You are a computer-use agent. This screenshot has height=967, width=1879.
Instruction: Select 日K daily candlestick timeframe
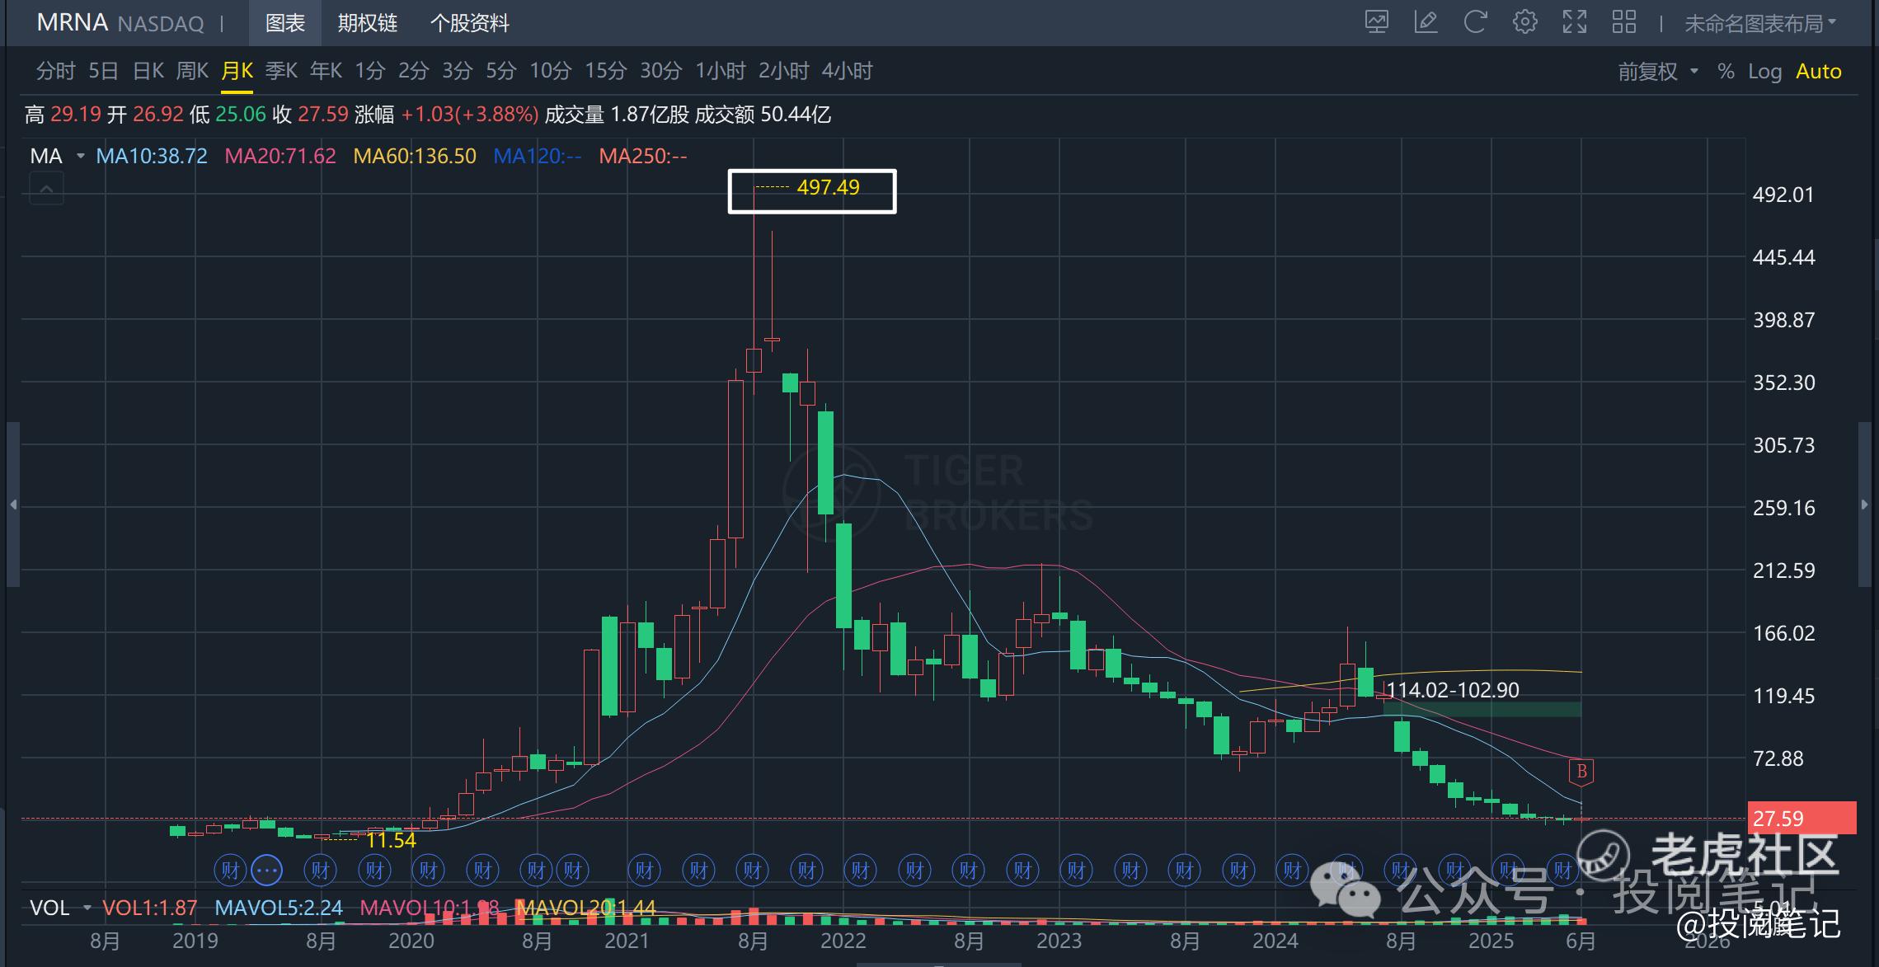[x=148, y=71]
